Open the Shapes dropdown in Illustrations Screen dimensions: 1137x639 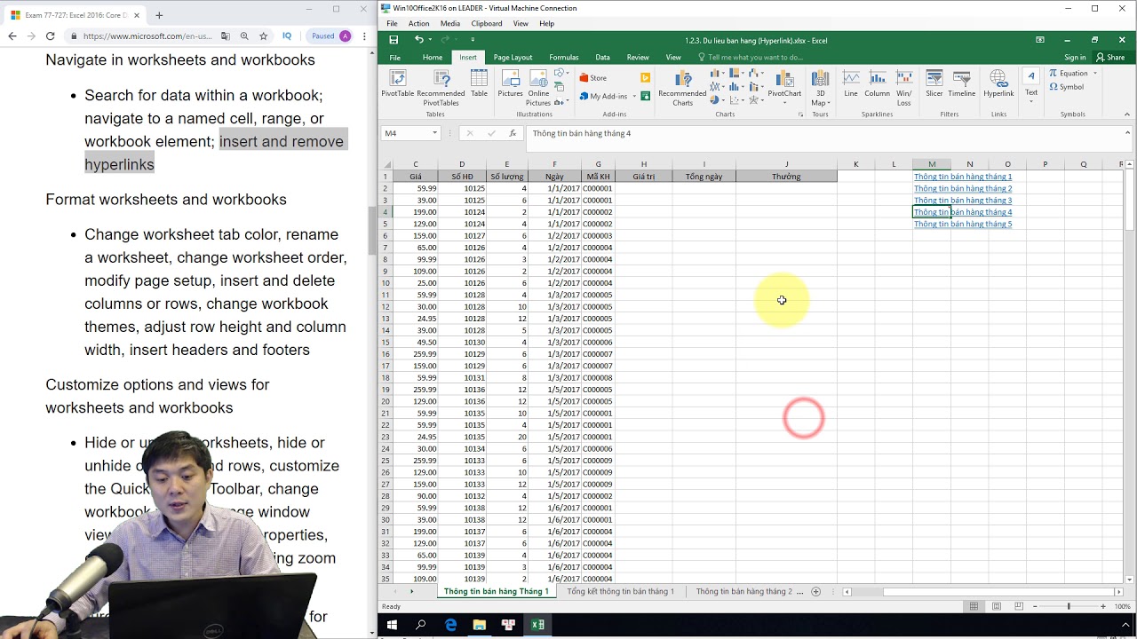point(563,73)
